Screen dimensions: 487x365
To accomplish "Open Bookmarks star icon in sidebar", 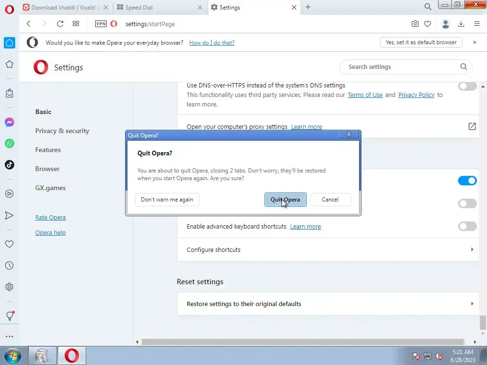I will 10,64.
